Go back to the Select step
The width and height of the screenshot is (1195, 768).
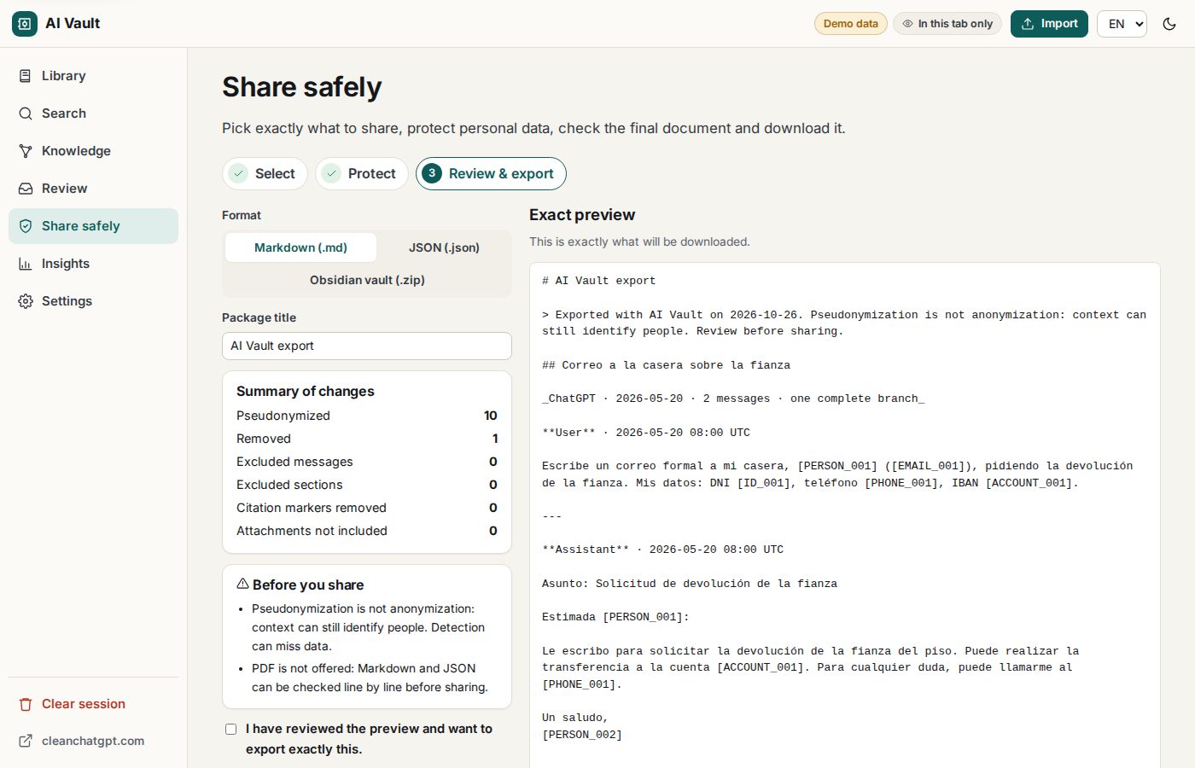tap(265, 173)
